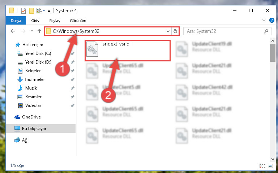Switch to large icons view layout

tap(270, 166)
